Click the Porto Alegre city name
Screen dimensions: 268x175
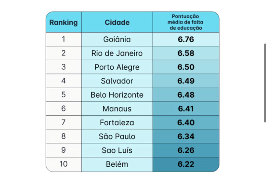click(117, 67)
